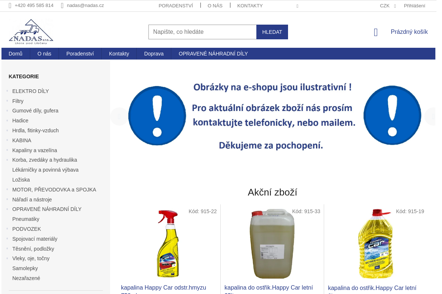Open the Ložiska category
The height and width of the screenshot is (294, 442).
point(21,180)
